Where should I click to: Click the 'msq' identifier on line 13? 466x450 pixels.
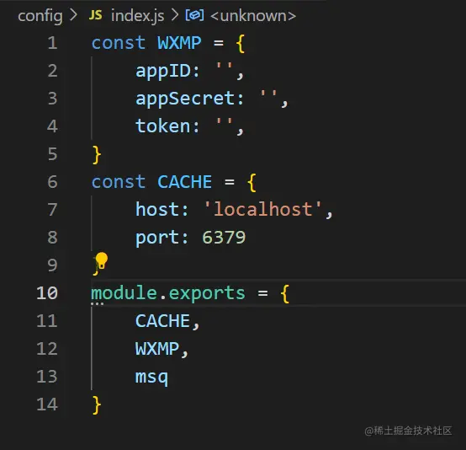point(152,378)
